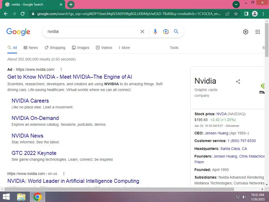Switch to News results tab

pyautogui.click(x=31, y=48)
